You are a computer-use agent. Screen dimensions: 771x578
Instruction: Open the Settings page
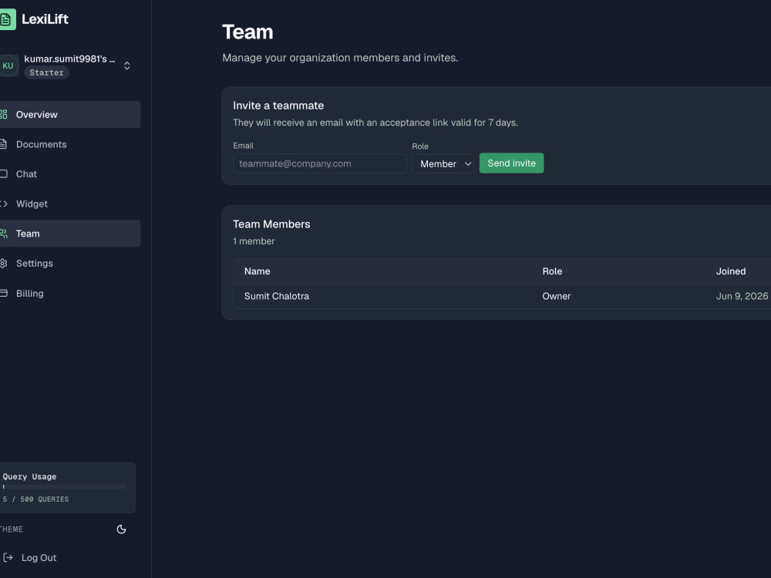tap(70, 264)
